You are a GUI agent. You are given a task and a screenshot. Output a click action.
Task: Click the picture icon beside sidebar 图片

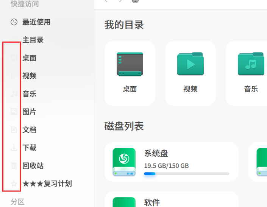pos(14,112)
